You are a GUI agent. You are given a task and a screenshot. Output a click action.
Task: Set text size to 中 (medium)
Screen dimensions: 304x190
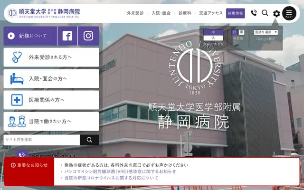pos(213,32)
